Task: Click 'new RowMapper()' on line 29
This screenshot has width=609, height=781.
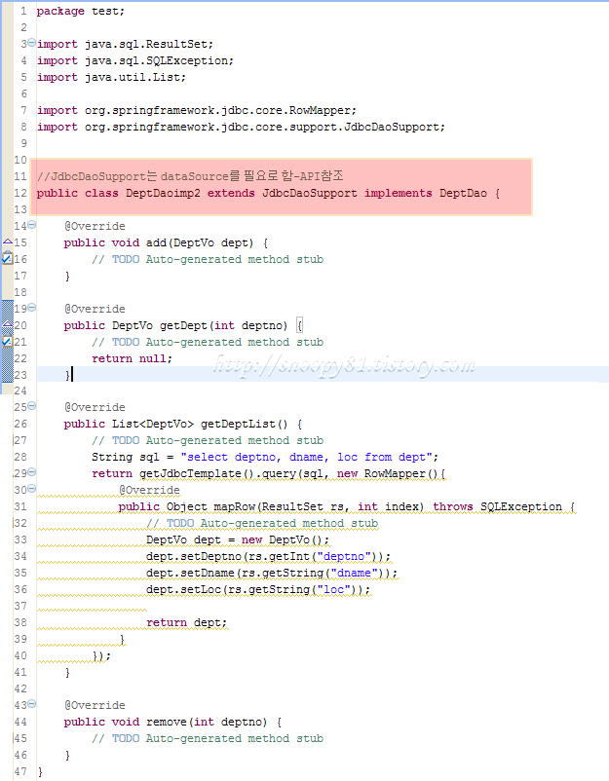Action: click(388, 473)
